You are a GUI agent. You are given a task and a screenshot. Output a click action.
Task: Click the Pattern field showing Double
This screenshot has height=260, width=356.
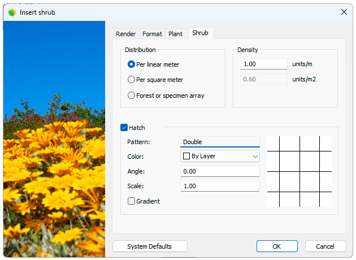220,142
